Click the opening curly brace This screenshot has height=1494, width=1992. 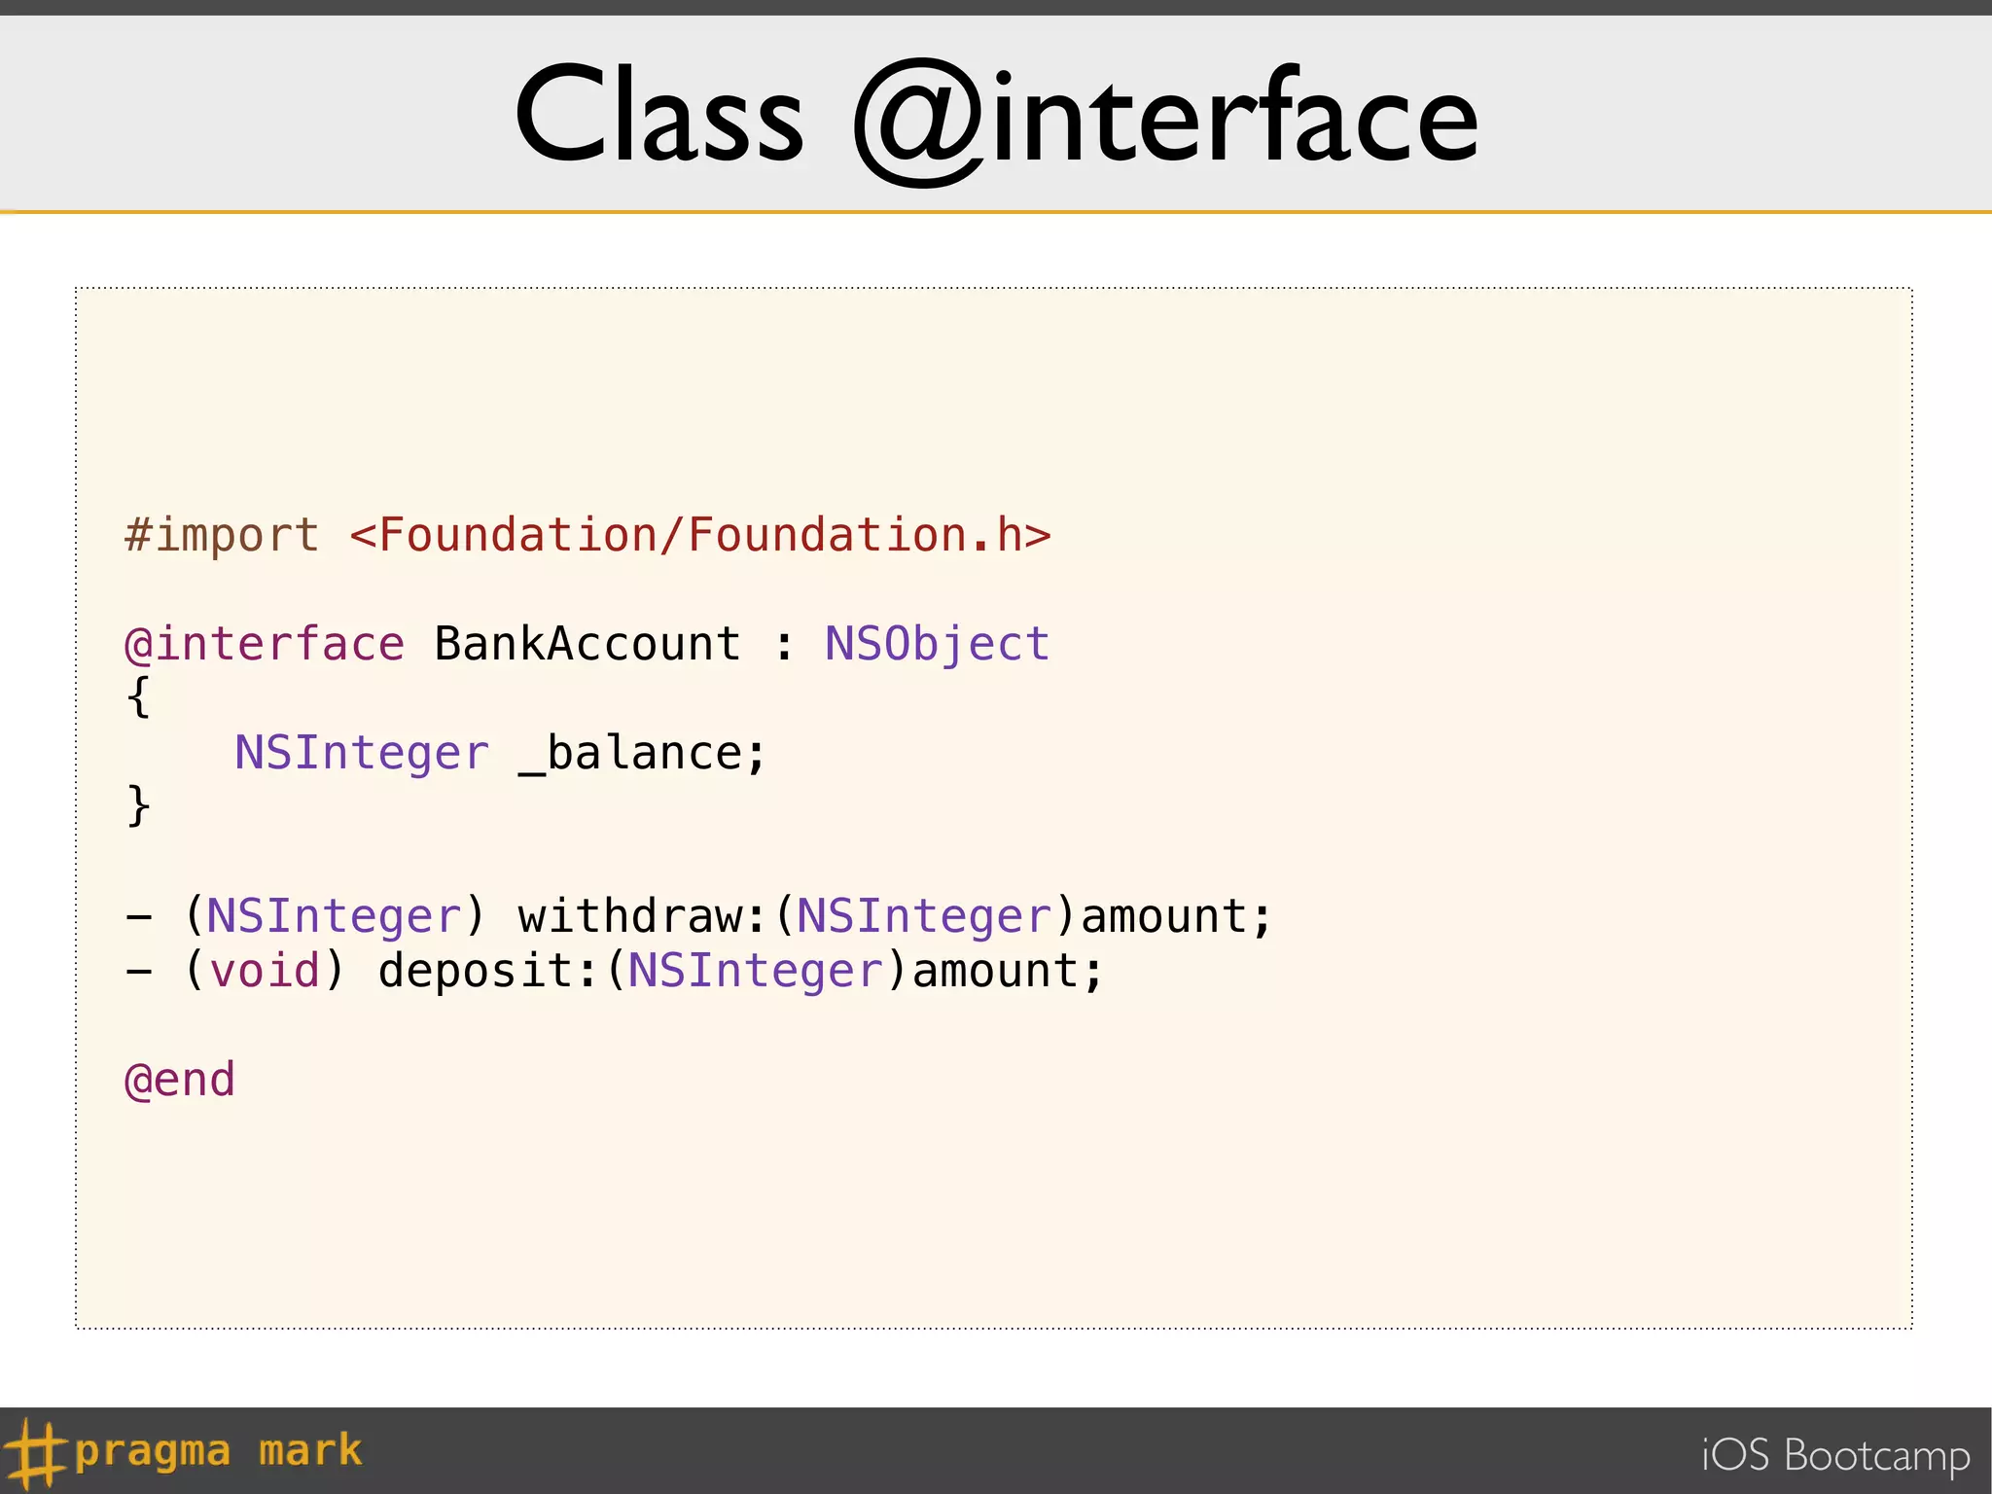tap(138, 697)
